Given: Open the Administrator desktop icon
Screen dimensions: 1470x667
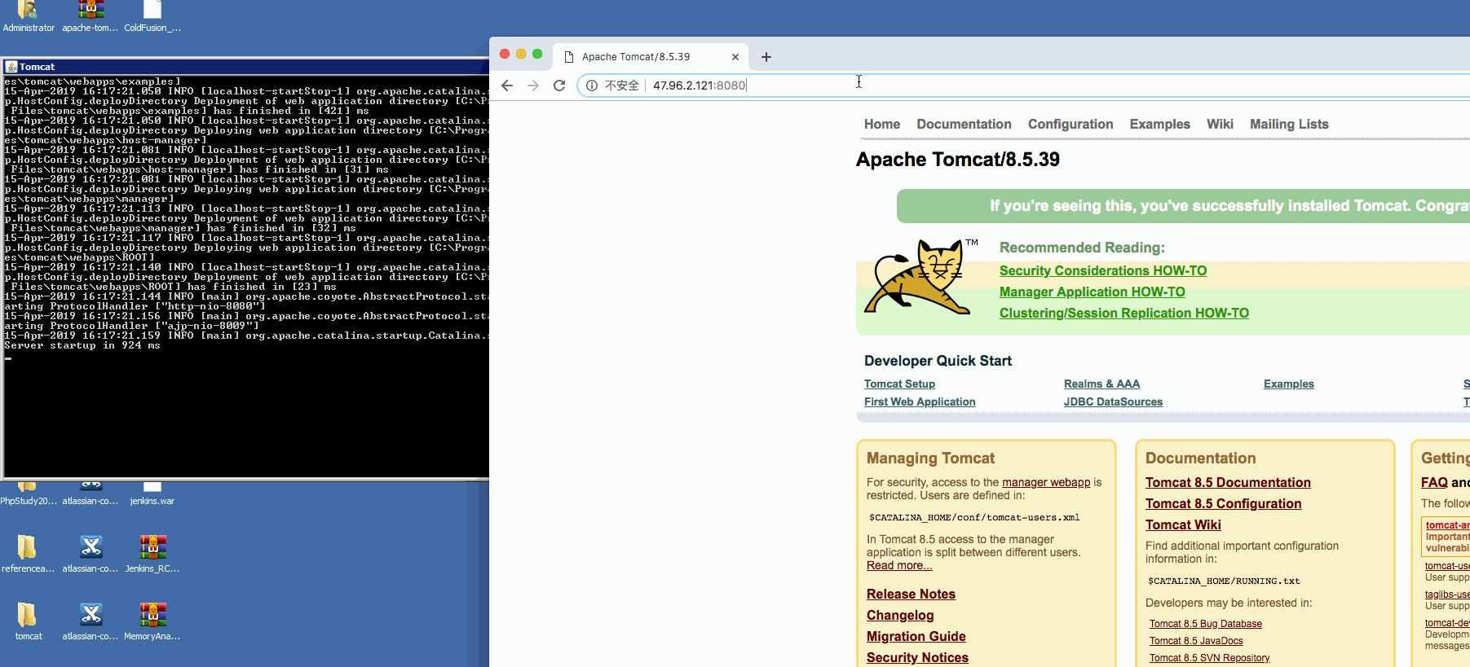Looking at the screenshot, I should coord(29,16).
